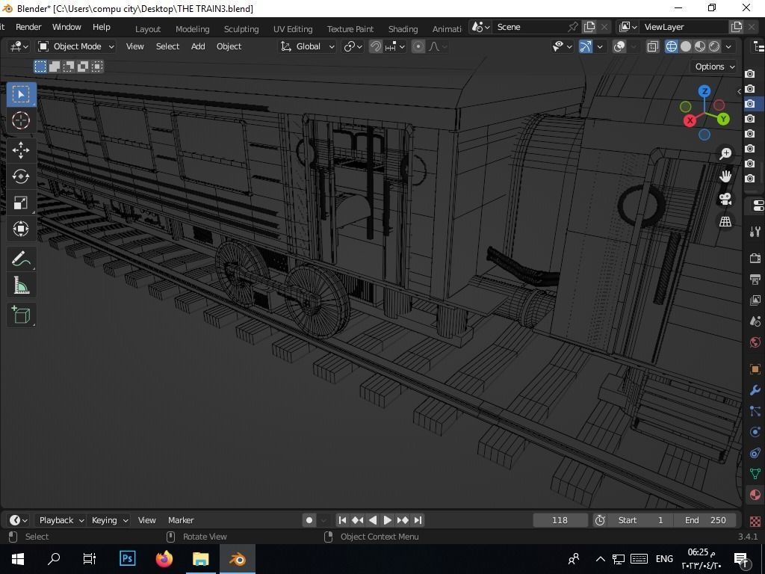Choose the Measure tool
Viewport: 765px width, 574px height.
point(20,285)
